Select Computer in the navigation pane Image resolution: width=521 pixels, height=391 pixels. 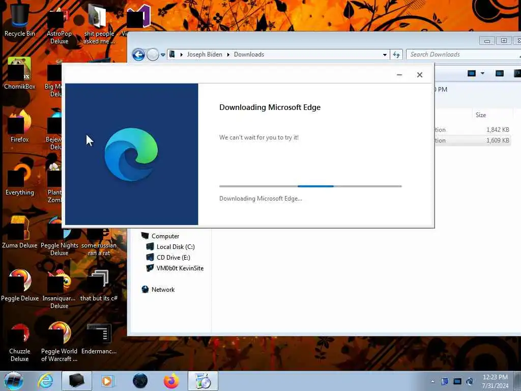(x=165, y=236)
